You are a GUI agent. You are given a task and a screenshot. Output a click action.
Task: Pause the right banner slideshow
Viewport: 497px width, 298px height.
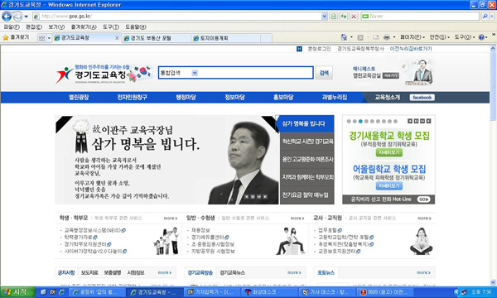pyautogui.click(x=416, y=121)
